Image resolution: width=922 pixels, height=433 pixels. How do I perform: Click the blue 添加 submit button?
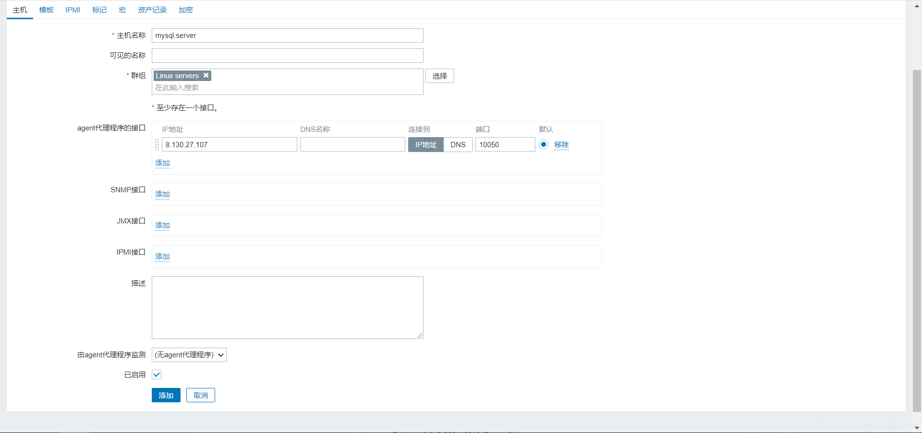[166, 395]
